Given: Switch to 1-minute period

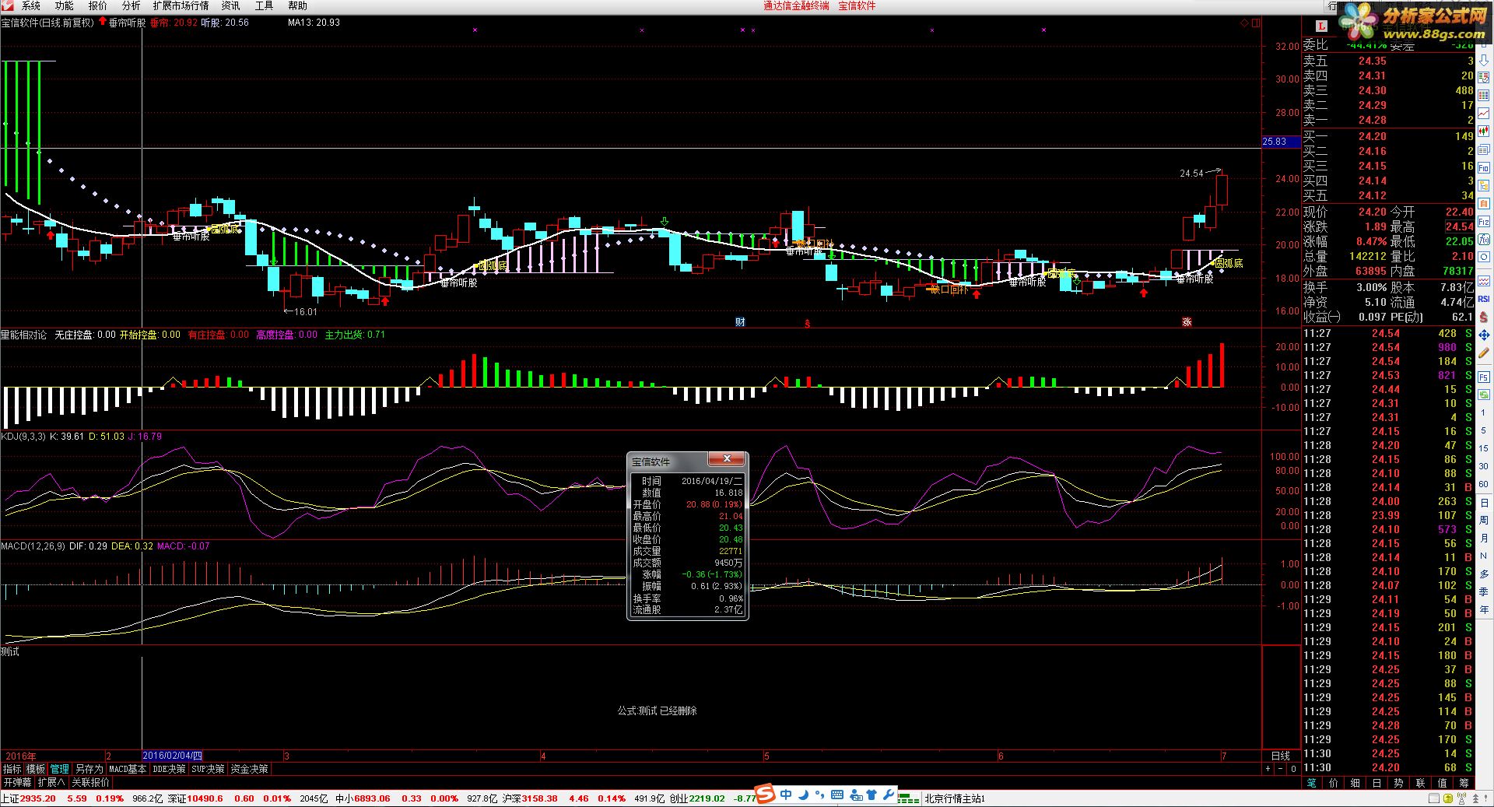Looking at the screenshot, I should (x=1484, y=412).
